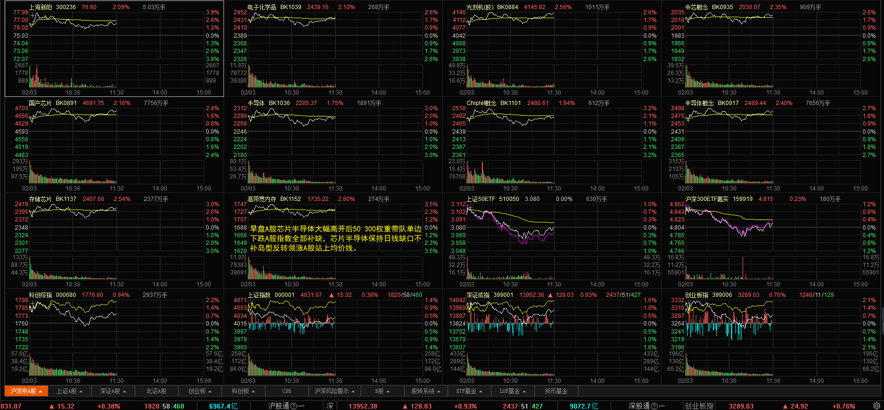The height and width of the screenshot is (410, 884).
Task: Click the 6967.4亿 turnover in status bar
Action: coord(223,406)
